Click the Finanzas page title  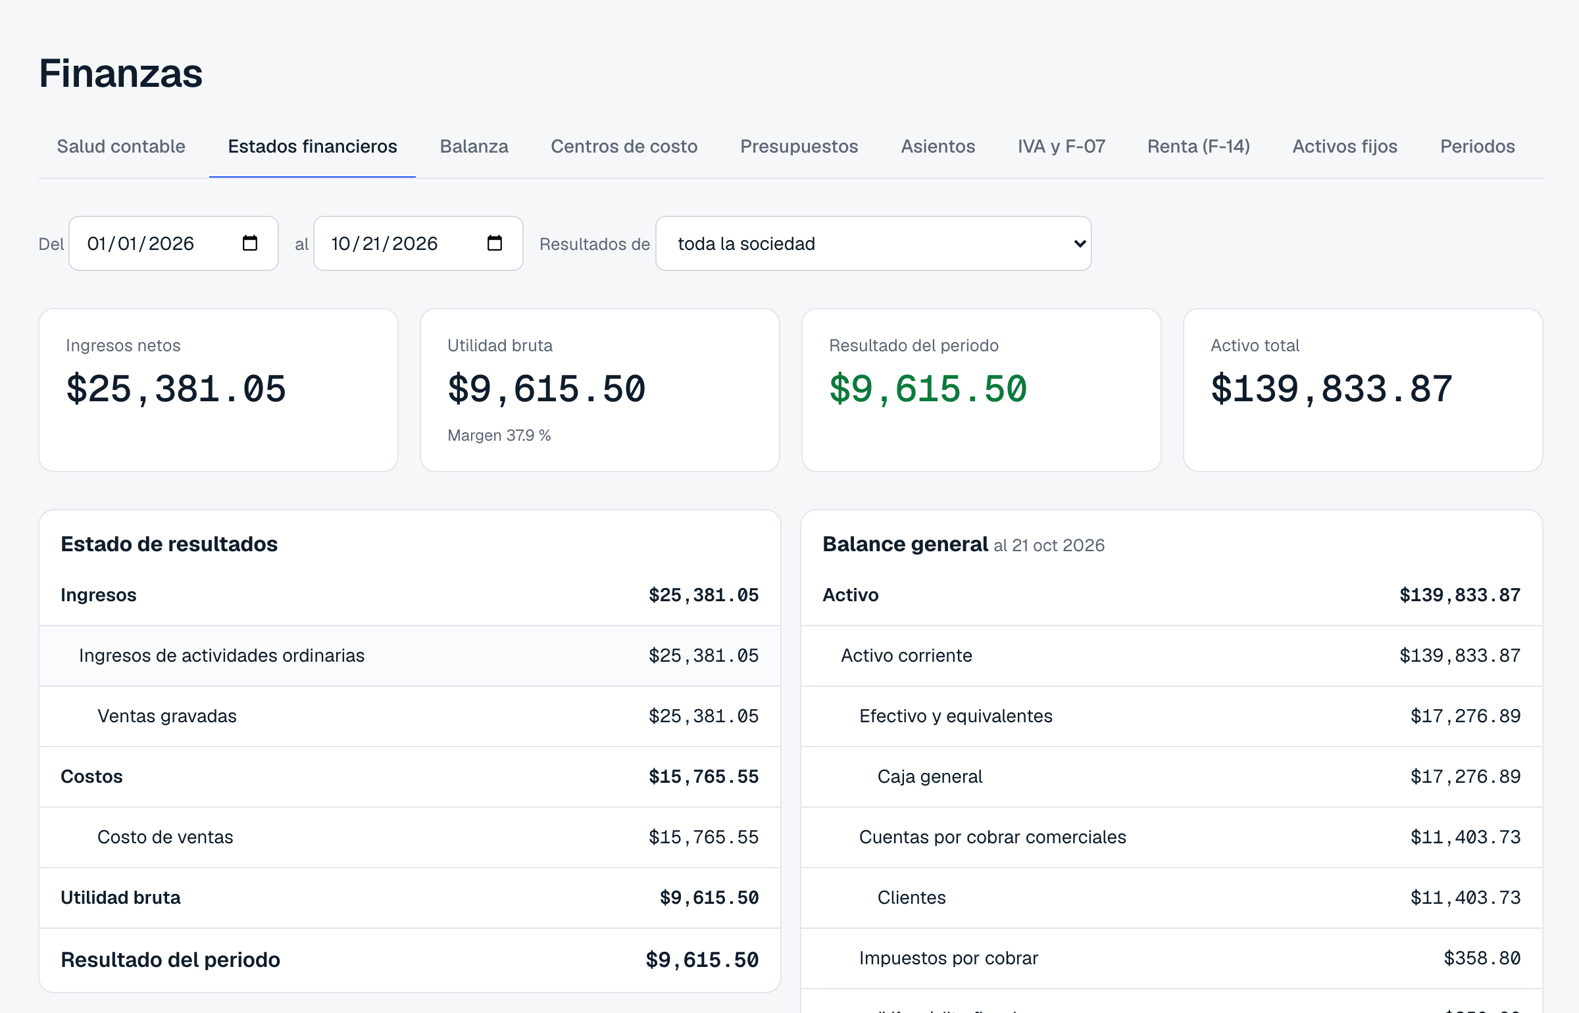121,73
